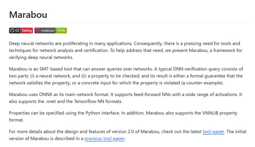Click the word counter-example in parentheses

click(x=204, y=83)
